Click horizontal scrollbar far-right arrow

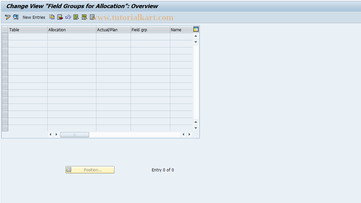point(189,134)
